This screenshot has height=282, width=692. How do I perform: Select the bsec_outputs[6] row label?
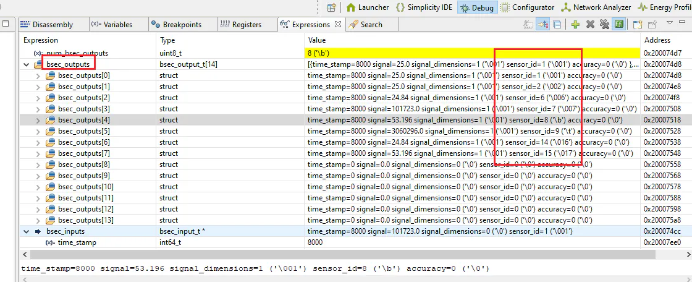pos(84,142)
